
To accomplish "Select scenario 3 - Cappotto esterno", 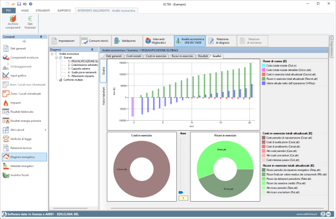I will point(79,69).
